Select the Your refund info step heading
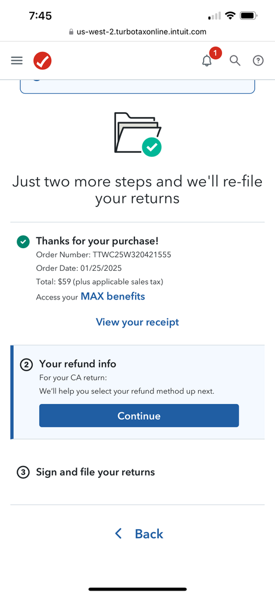The image size is (275, 596). coord(78,364)
